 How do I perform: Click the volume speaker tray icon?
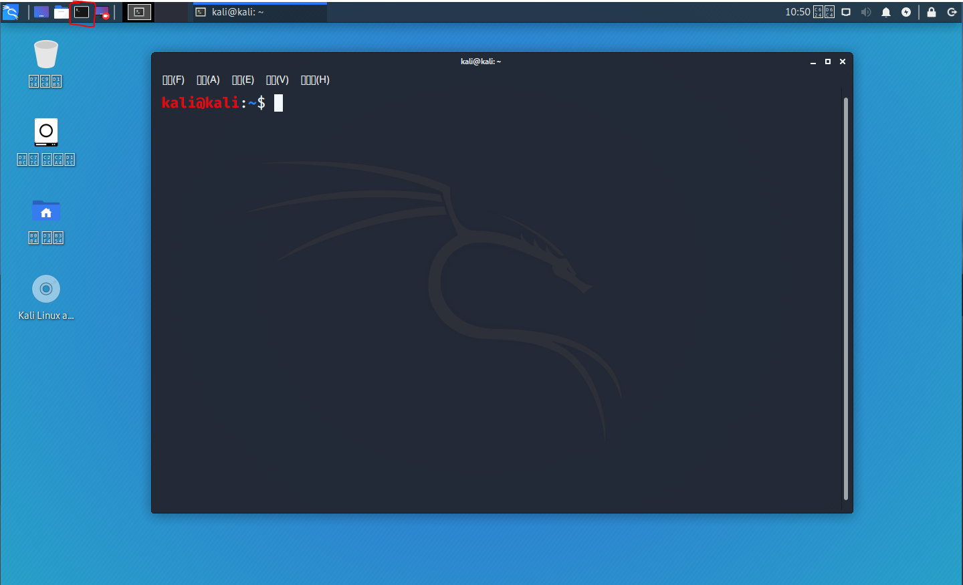[866, 12]
